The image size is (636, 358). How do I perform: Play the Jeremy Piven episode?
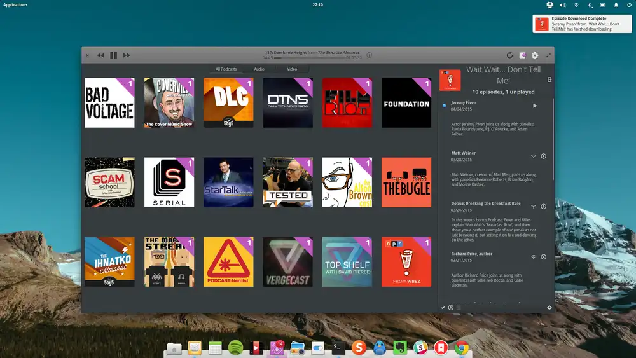[x=535, y=106]
